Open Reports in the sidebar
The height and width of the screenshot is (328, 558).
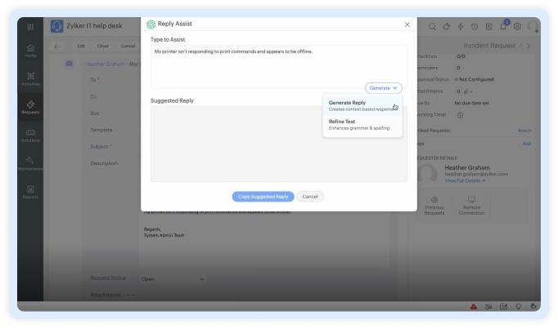[30, 192]
